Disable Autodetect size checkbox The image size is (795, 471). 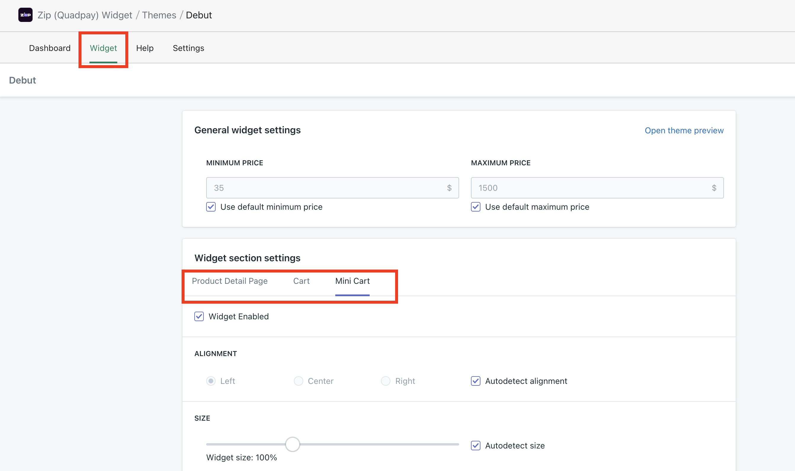pos(475,445)
